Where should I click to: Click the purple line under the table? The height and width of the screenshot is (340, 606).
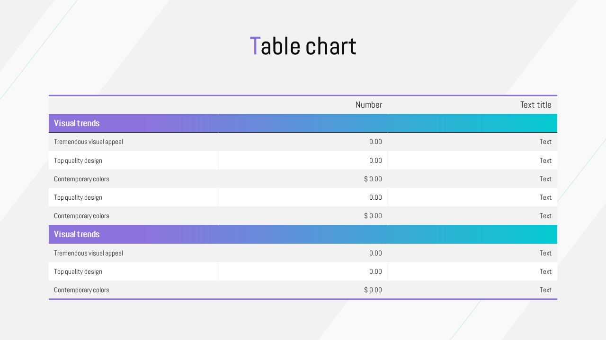(x=303, y=299)
